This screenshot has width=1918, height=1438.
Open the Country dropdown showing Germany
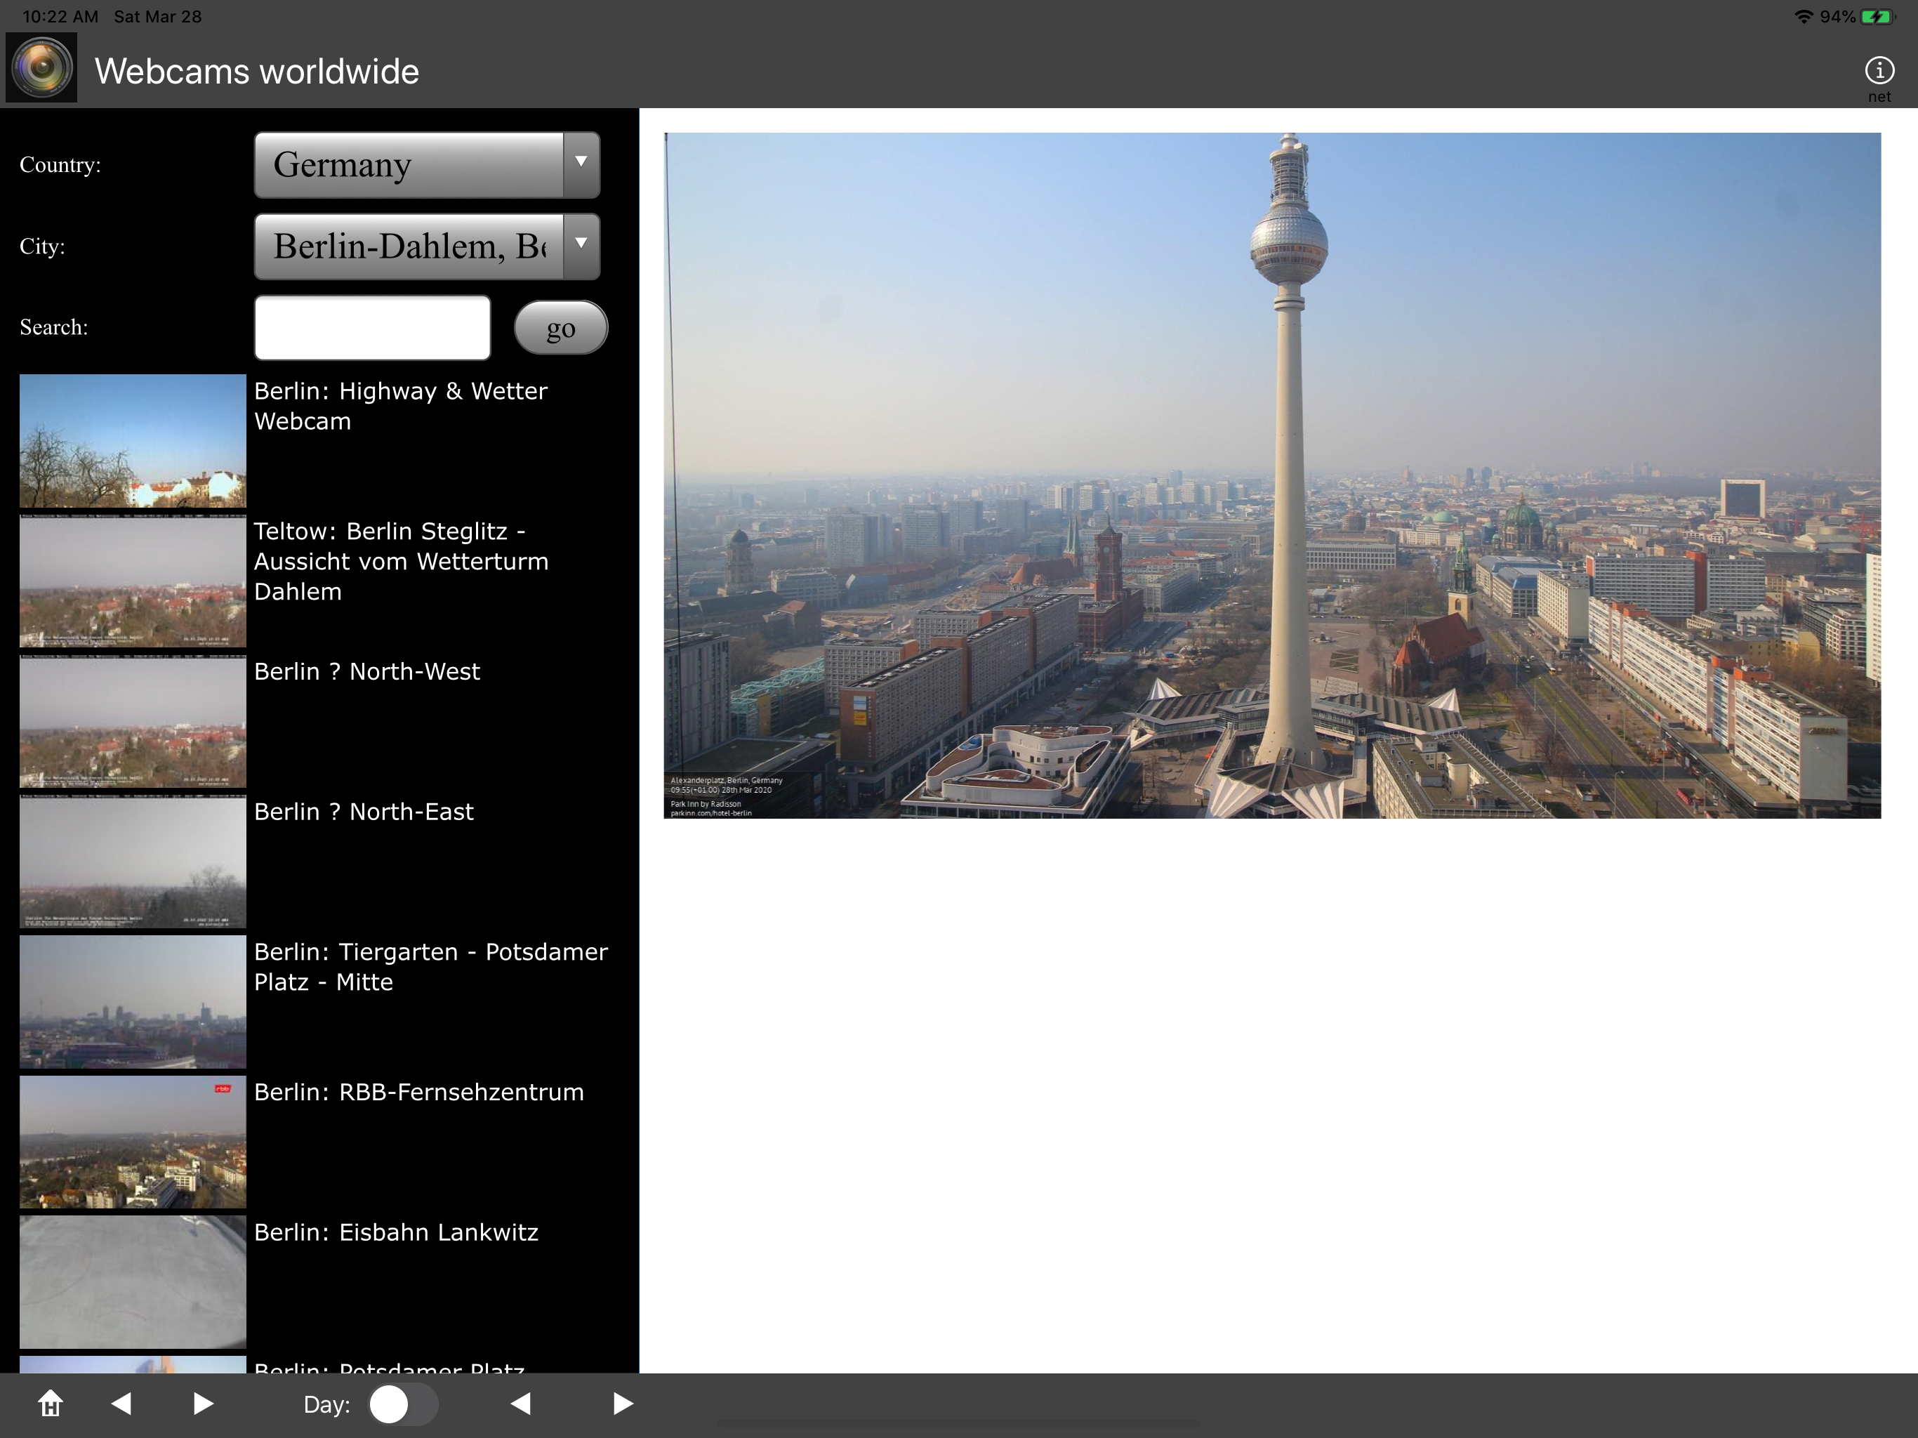pos(425,165)
